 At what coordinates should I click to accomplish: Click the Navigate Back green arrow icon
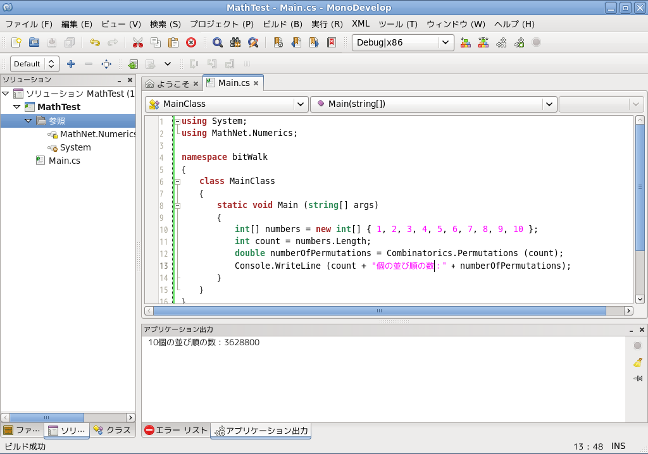pyautogui.click(x=133, y=64)
